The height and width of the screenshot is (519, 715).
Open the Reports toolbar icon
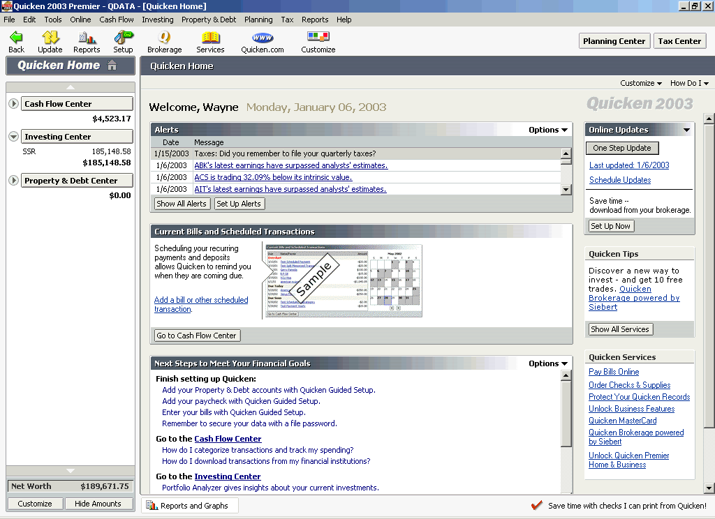tap(87, 37)
